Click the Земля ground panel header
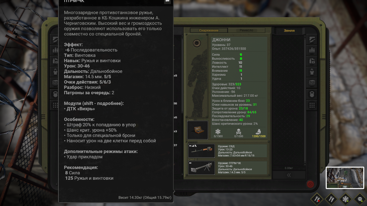367x206 pixels. 289,31
